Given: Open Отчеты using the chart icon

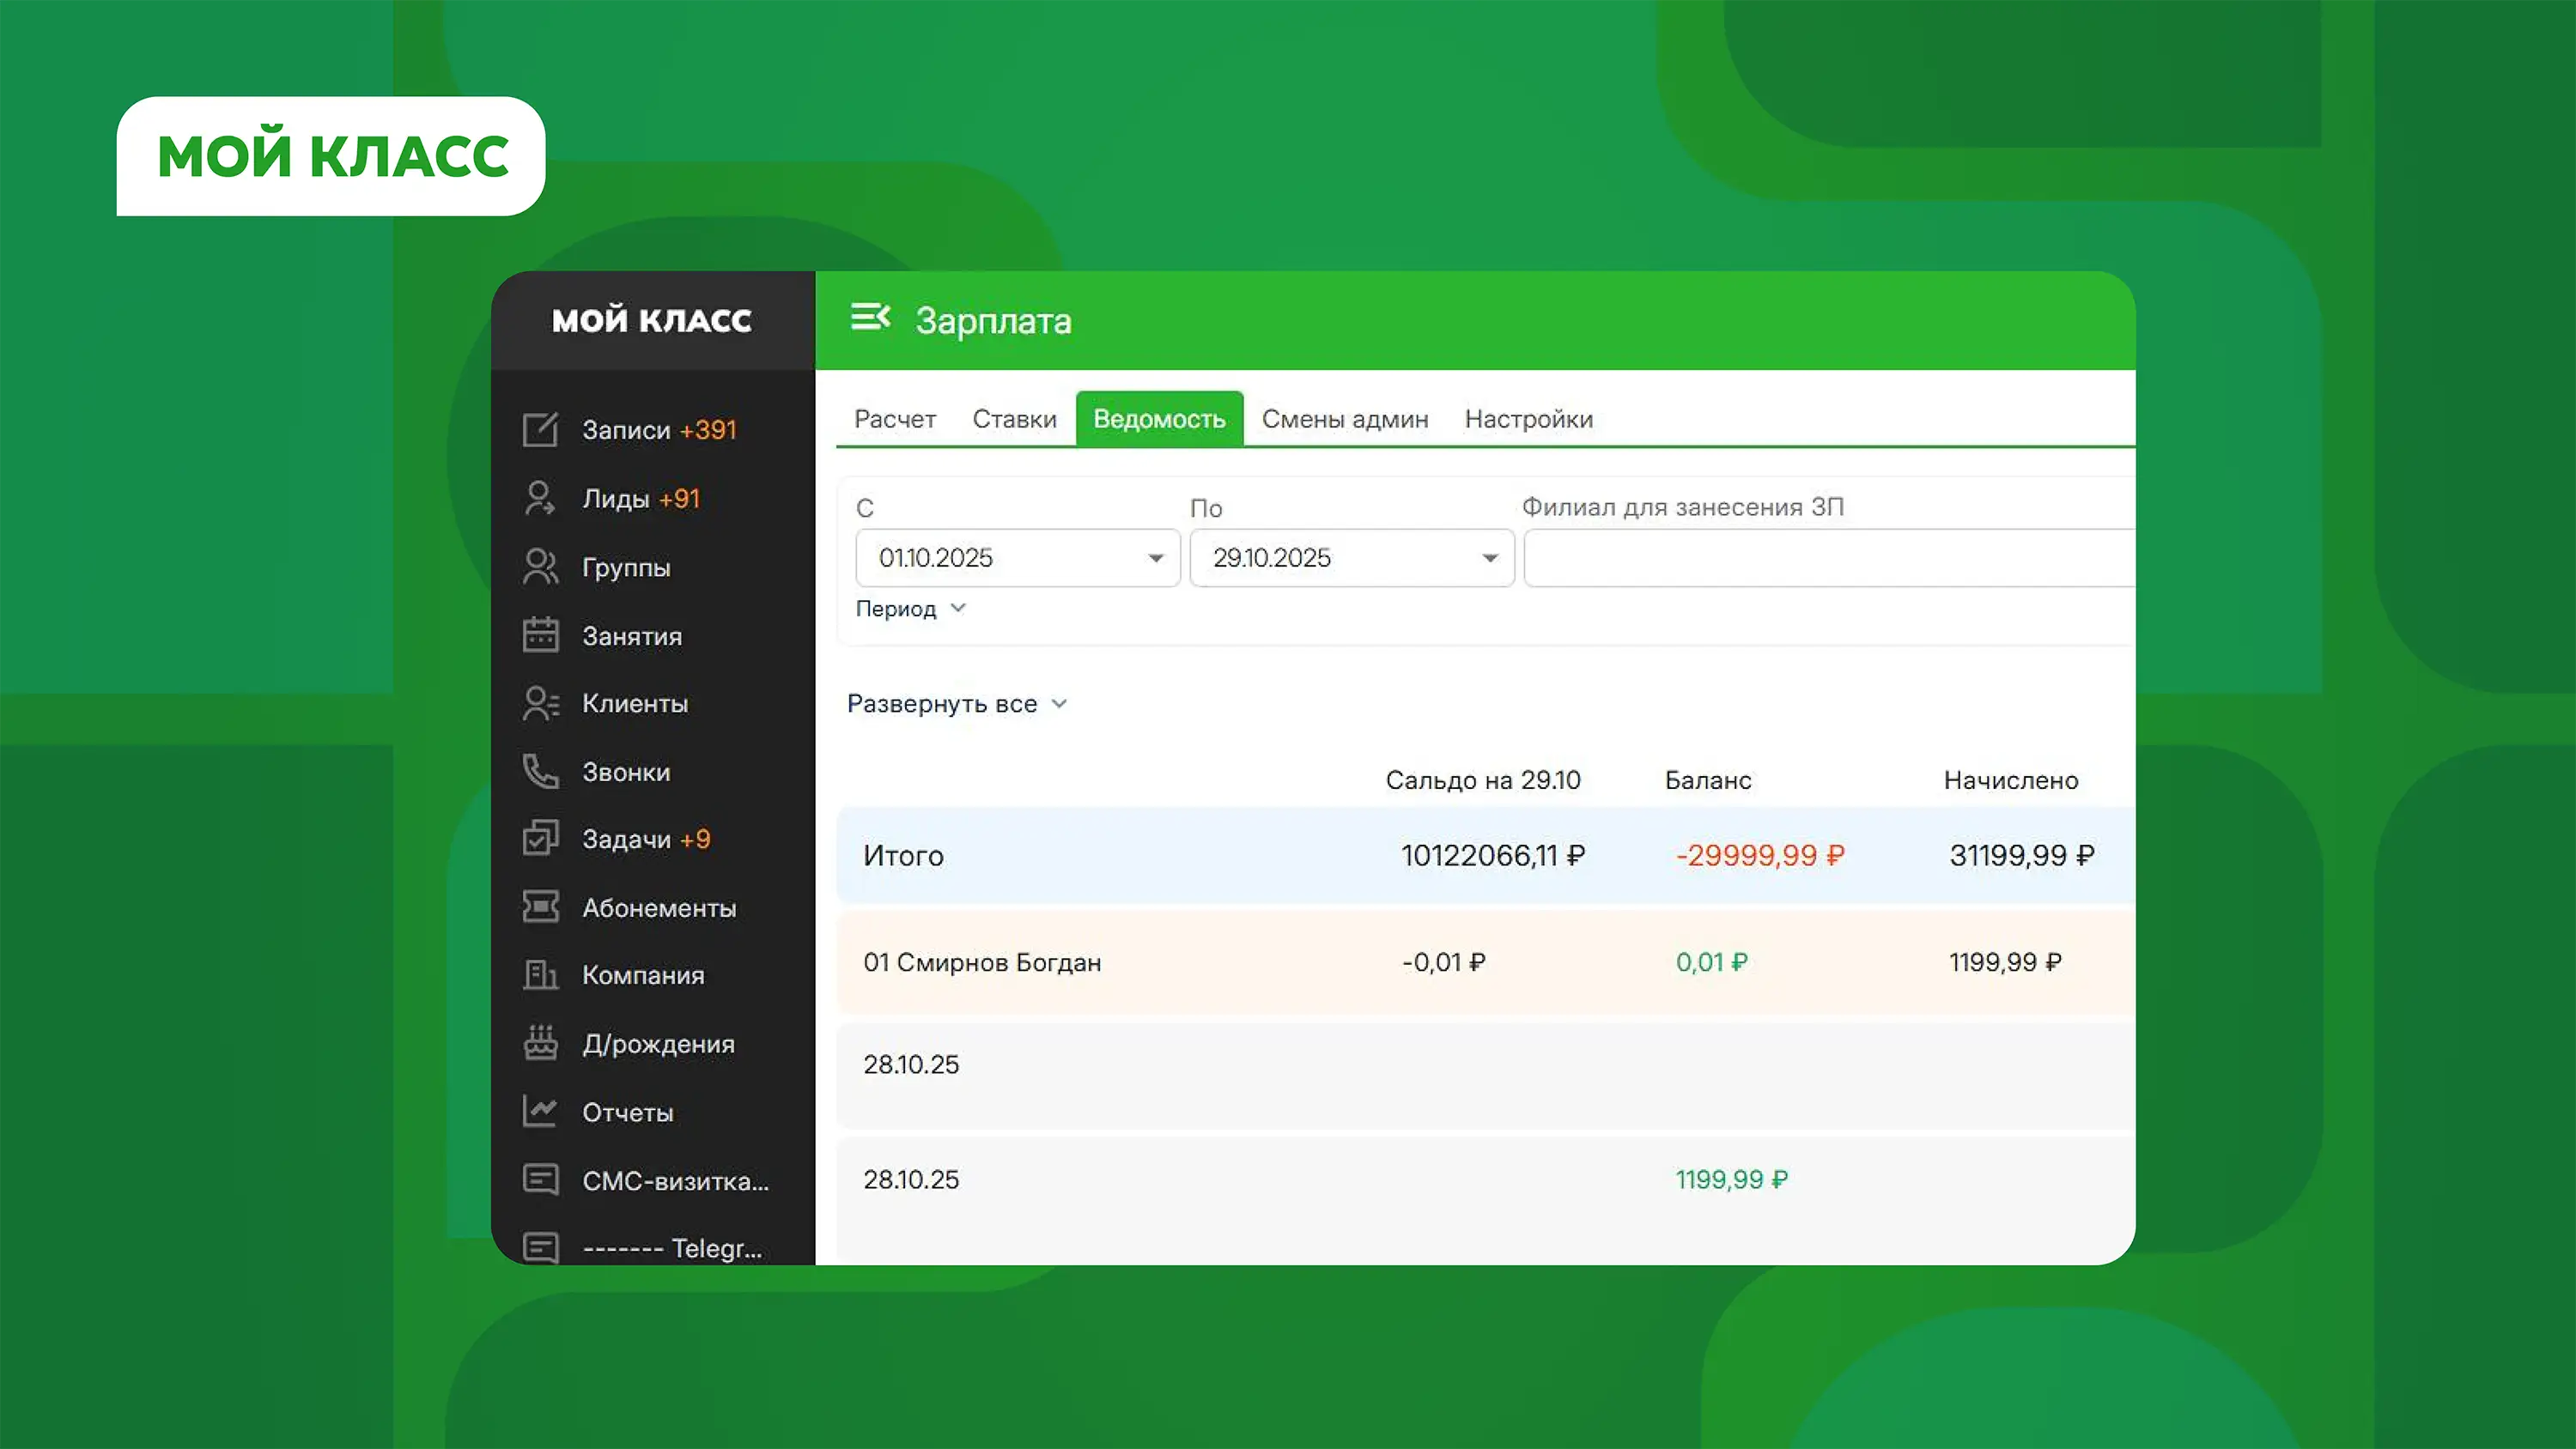Looking at the screenshot, I should coord(540,1111).
